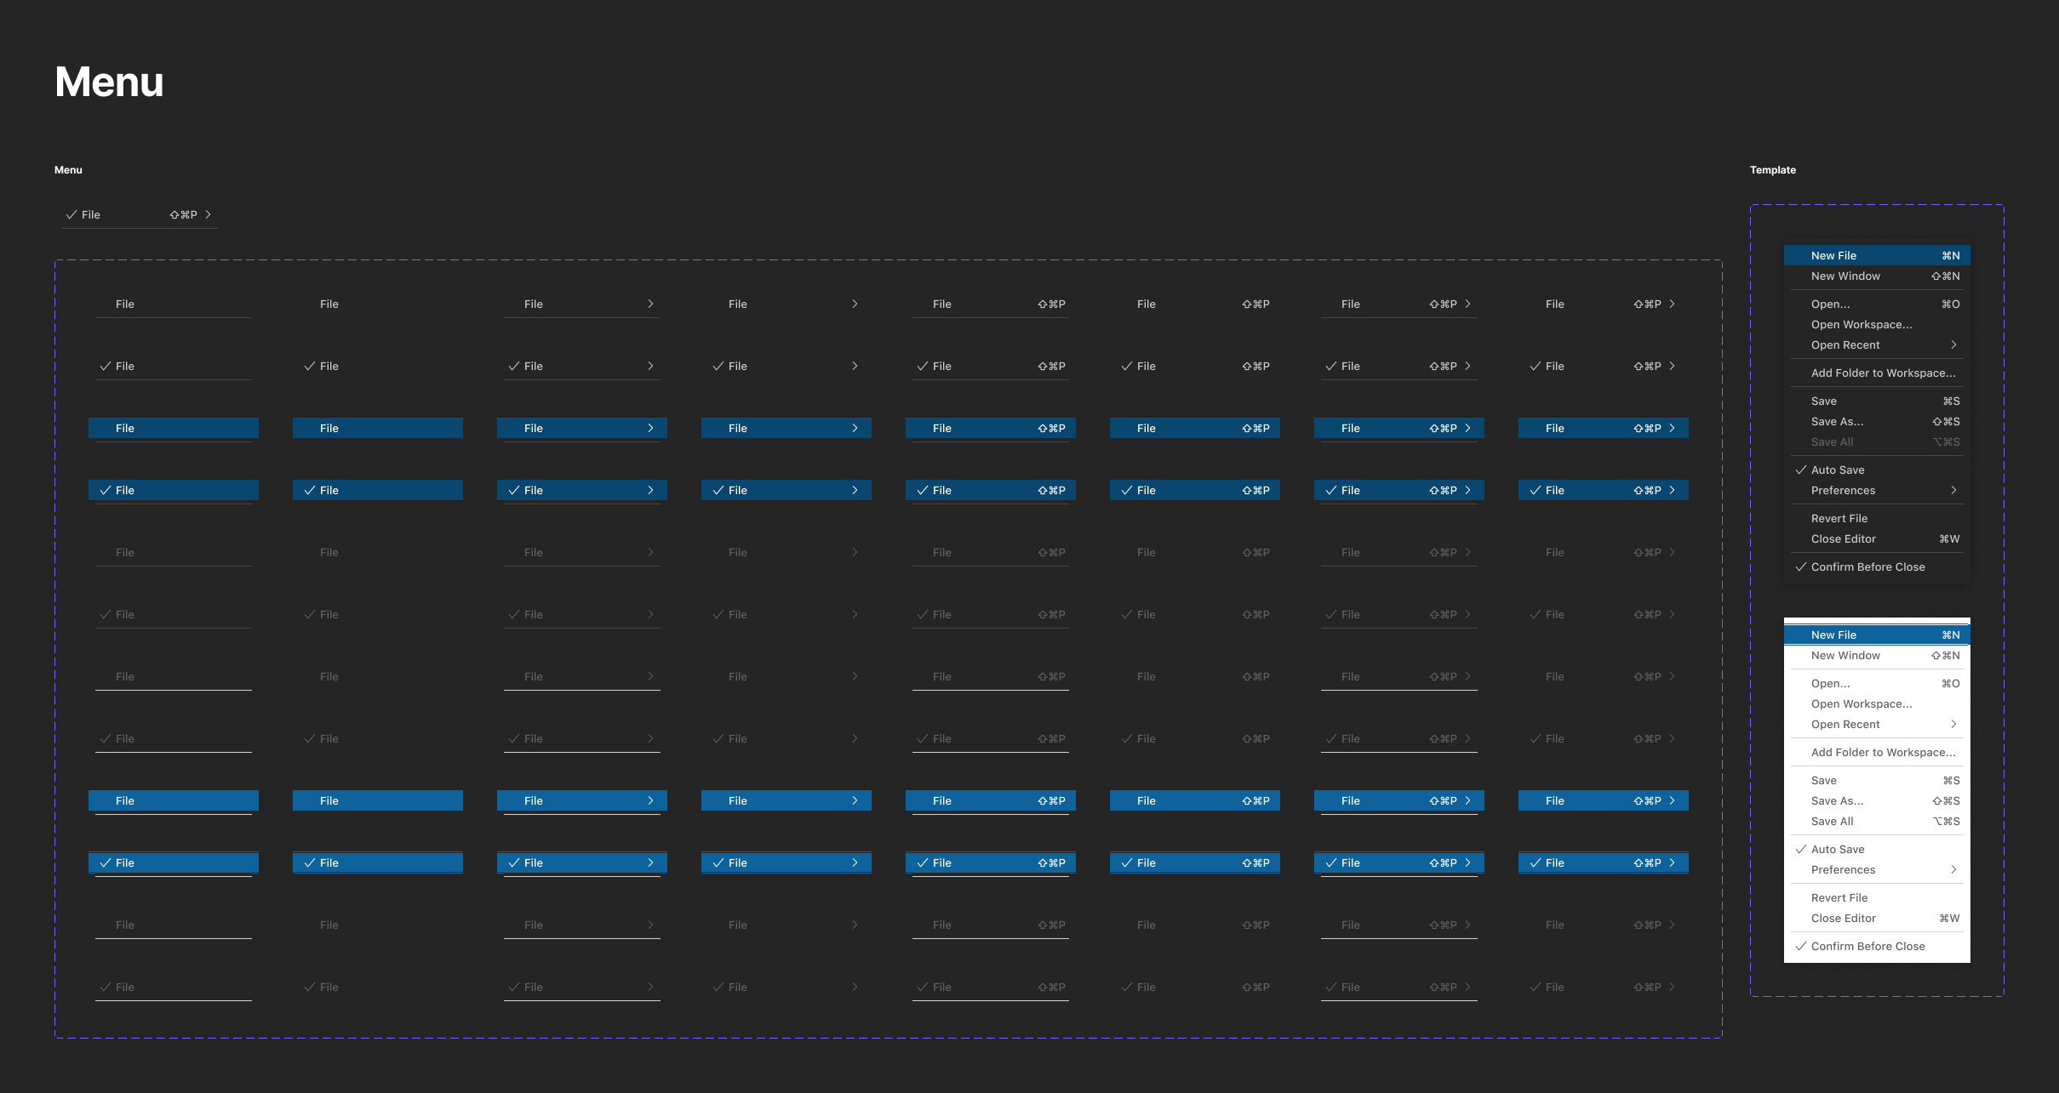Toggle Auto Save checkmark in dark template menu
This screenshot has height=1093, width=2059.
[x=1801, y=470]
